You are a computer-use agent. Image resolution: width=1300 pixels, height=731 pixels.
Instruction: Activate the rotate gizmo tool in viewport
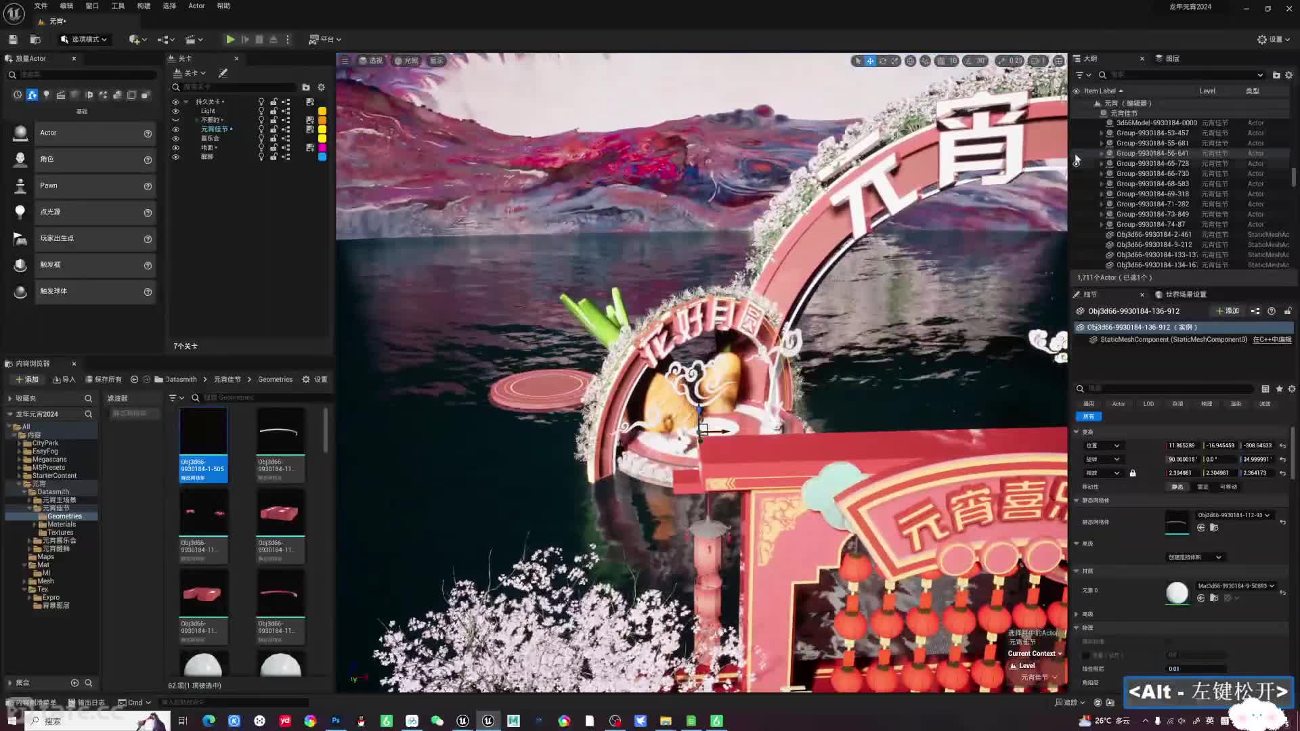click(x=882, y=61)
